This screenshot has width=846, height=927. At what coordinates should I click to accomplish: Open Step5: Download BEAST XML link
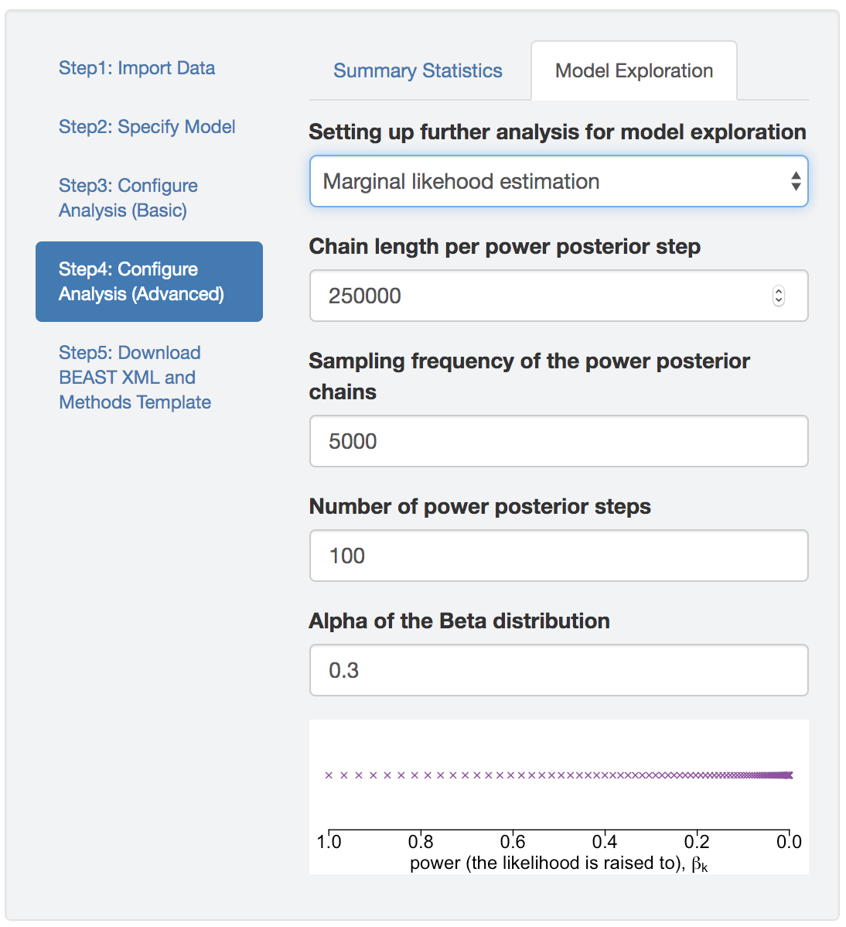(x=135, y=378)
